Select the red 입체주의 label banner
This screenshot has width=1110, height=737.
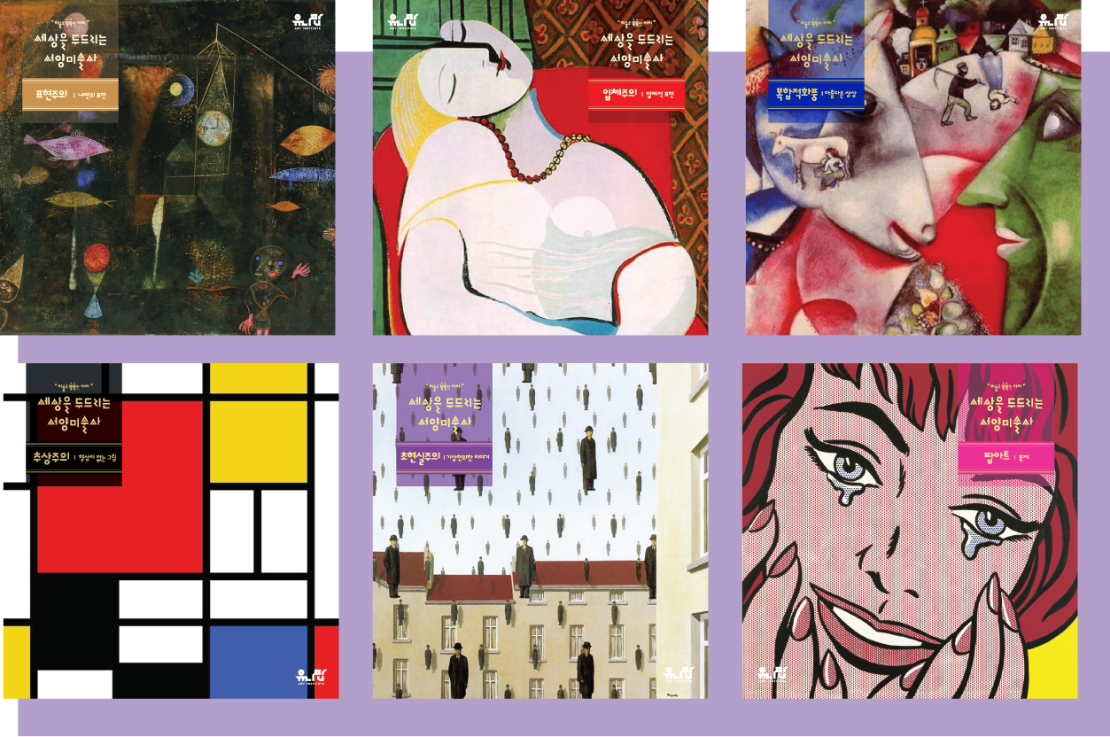(636, 94)
